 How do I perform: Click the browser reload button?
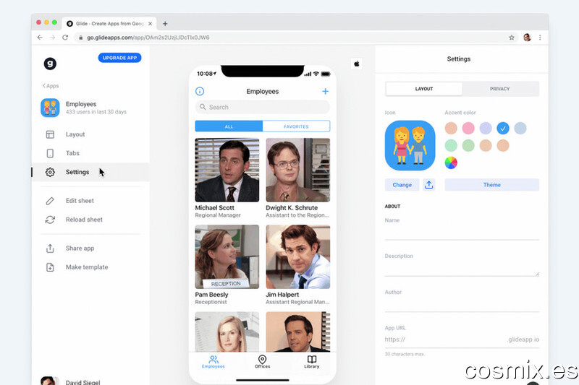tap(65, 38)
